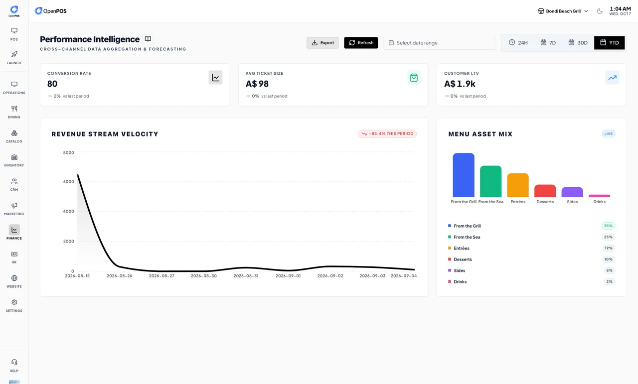The width and height of the screenshot is (638, 384).
Task: Select the Finance chart icon
Action: 14,230
